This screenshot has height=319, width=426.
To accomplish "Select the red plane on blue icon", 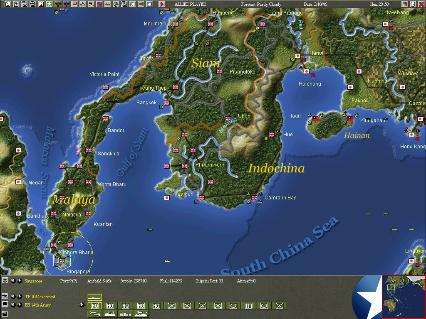I will tap(66, 4).
